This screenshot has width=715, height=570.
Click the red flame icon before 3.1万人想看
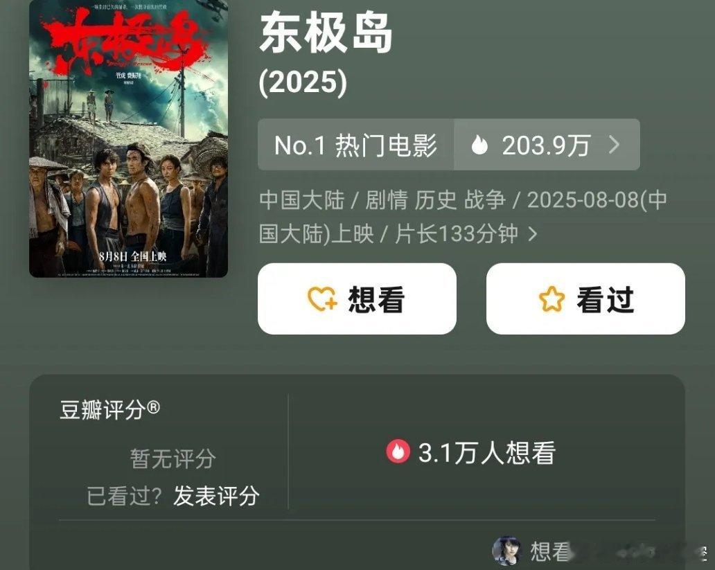pos(398,452)
